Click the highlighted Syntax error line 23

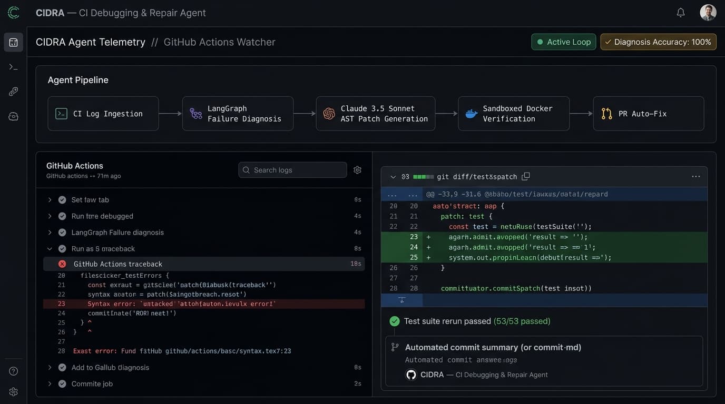pyautogui.click(x=204, y=304)
